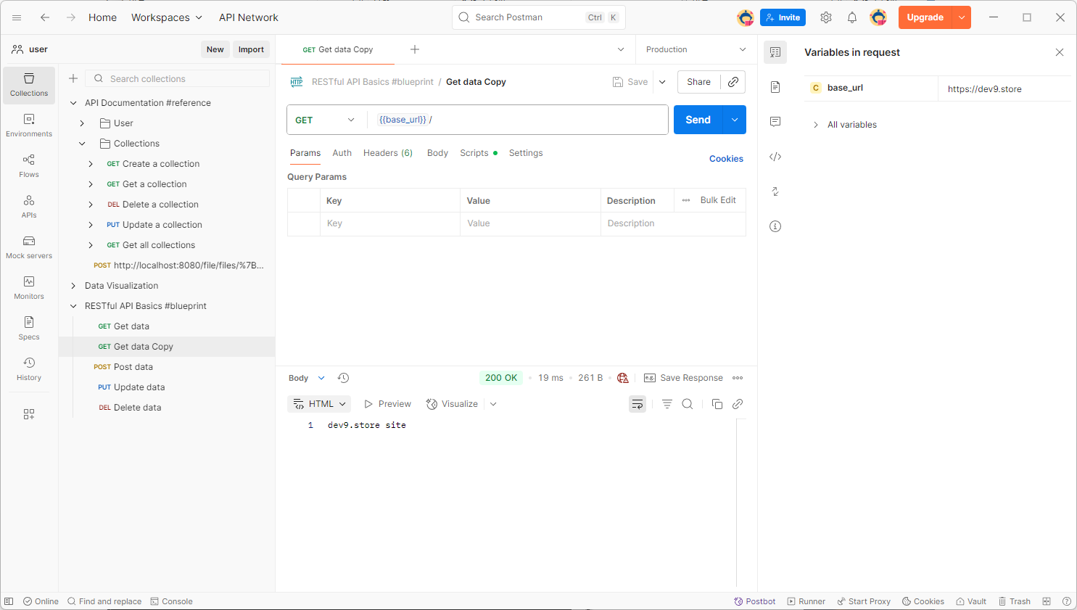Open the Mock servers section
The height and width of the screenshot is (610, 1077).
[29, 247]
